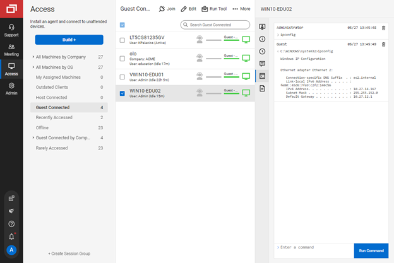Click the Build + button
The height and width of the screenshot is (263, 394).
pyautogui.click(x=69, y=40)
